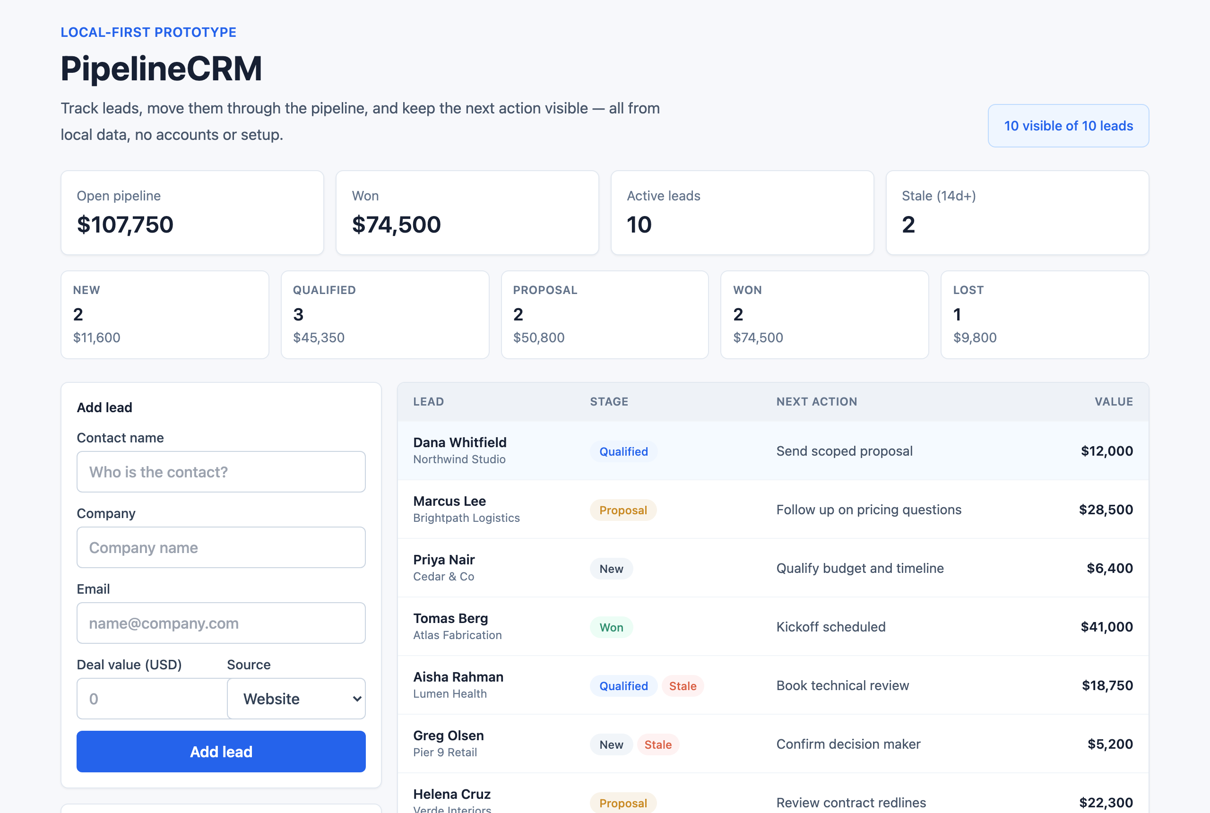Open the Dana Whitfield lead row
The width and height of the screenshot is (1210, 813).
[773, 450]
